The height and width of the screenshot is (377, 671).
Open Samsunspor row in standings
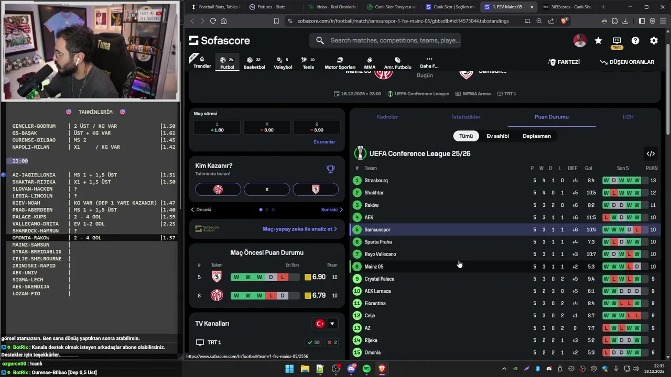click(505, 230)
